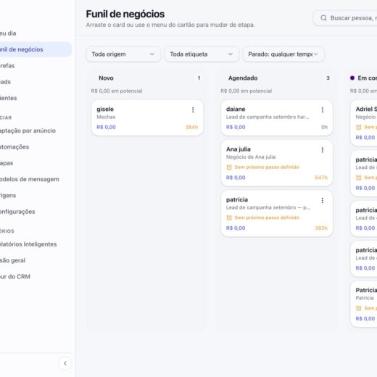Open the Ana julia card three-dot menu
This screenshot has height=377, width=377.
pos(323,150)
